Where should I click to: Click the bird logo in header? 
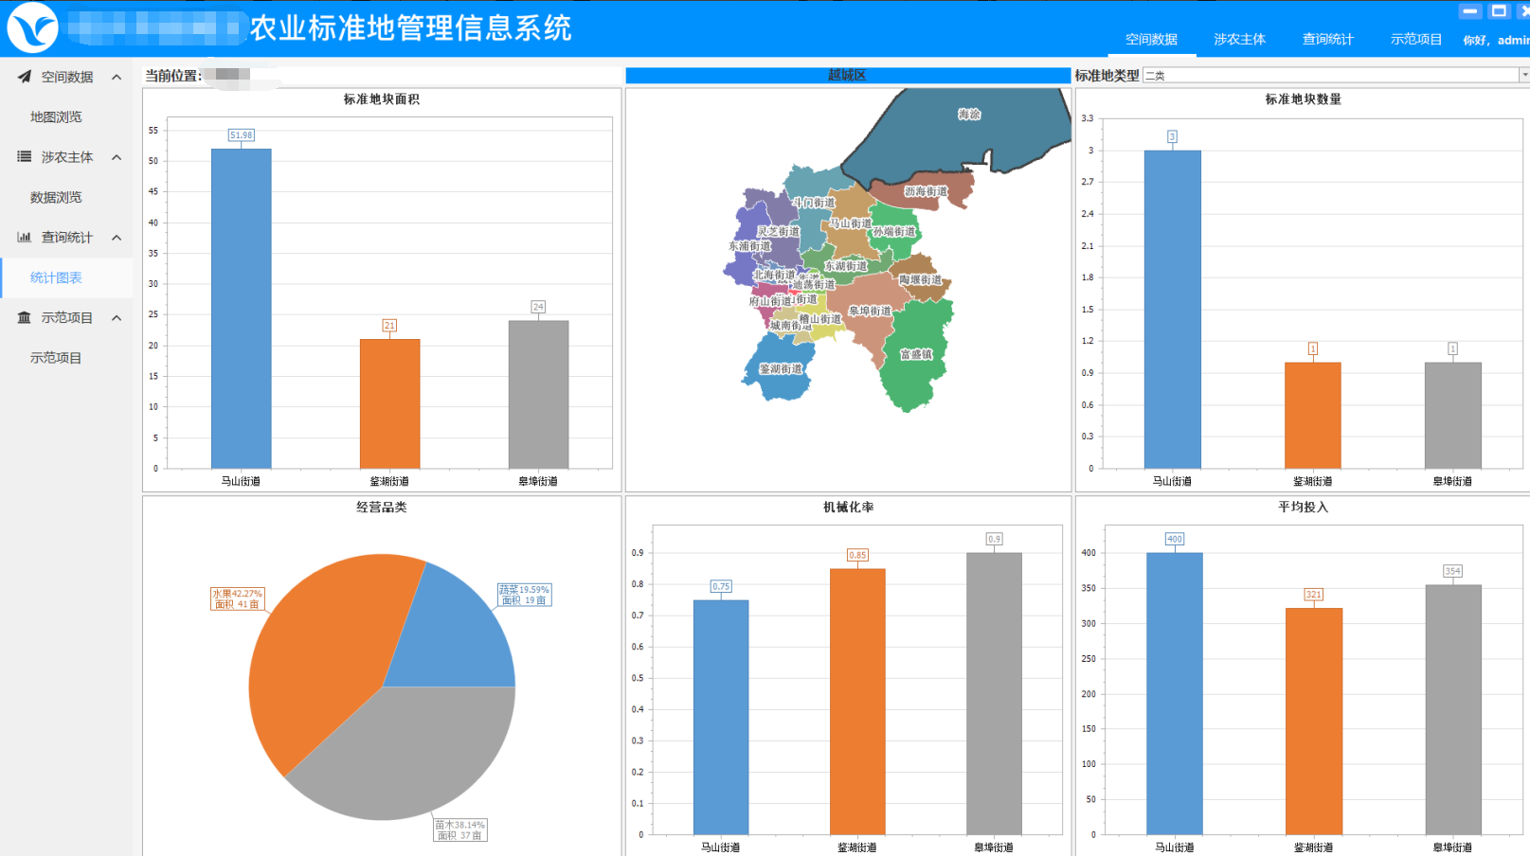tap(33, 28)
